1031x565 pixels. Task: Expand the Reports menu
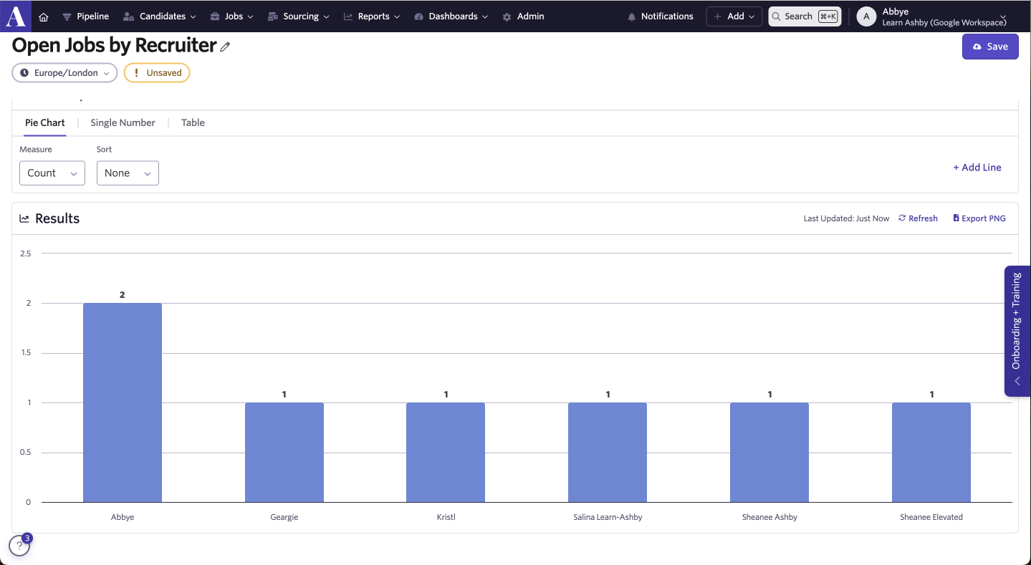(x=371, y=16)
